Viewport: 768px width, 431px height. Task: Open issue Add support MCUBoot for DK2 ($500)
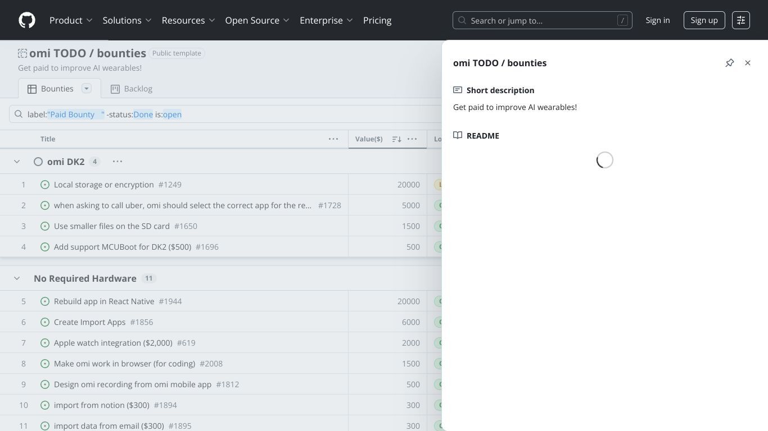coord(123,247)
